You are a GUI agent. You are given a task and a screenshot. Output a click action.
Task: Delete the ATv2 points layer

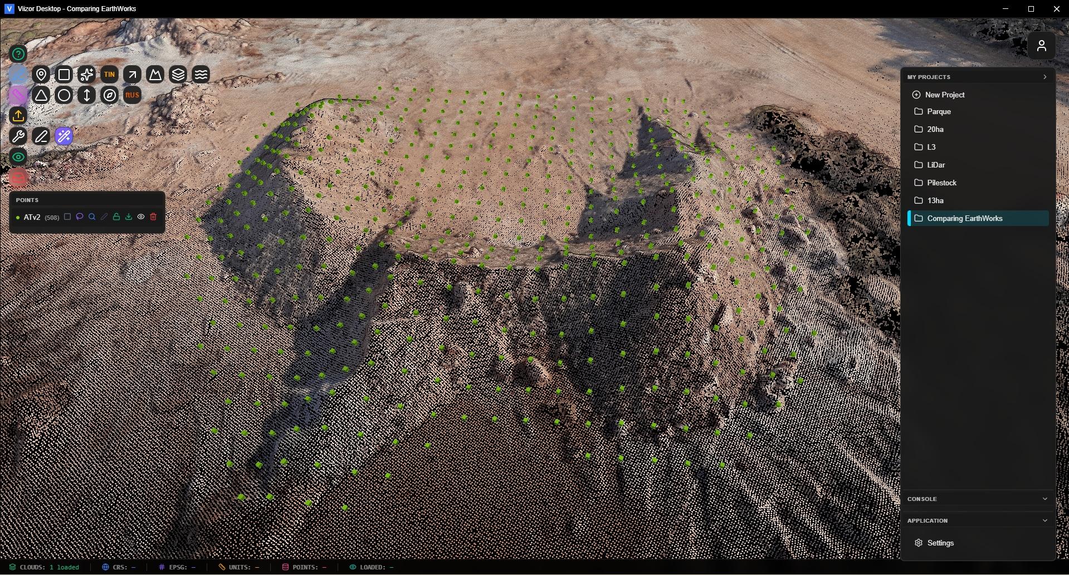click(x=153, y=217)
